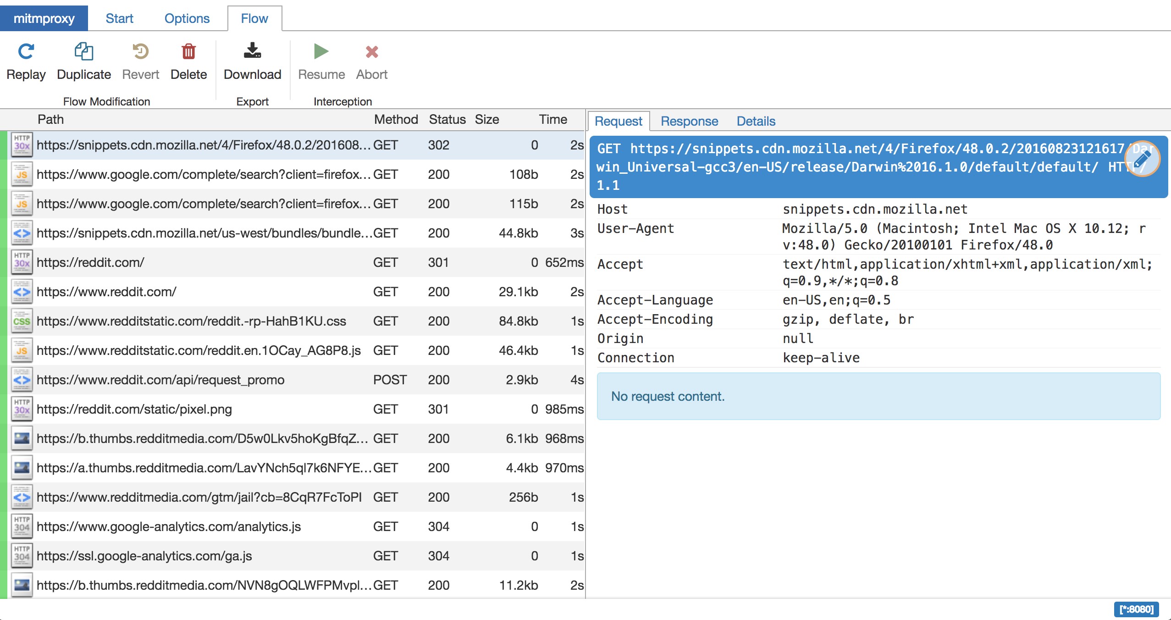Sort flows by Path column header

coord(50,119)
